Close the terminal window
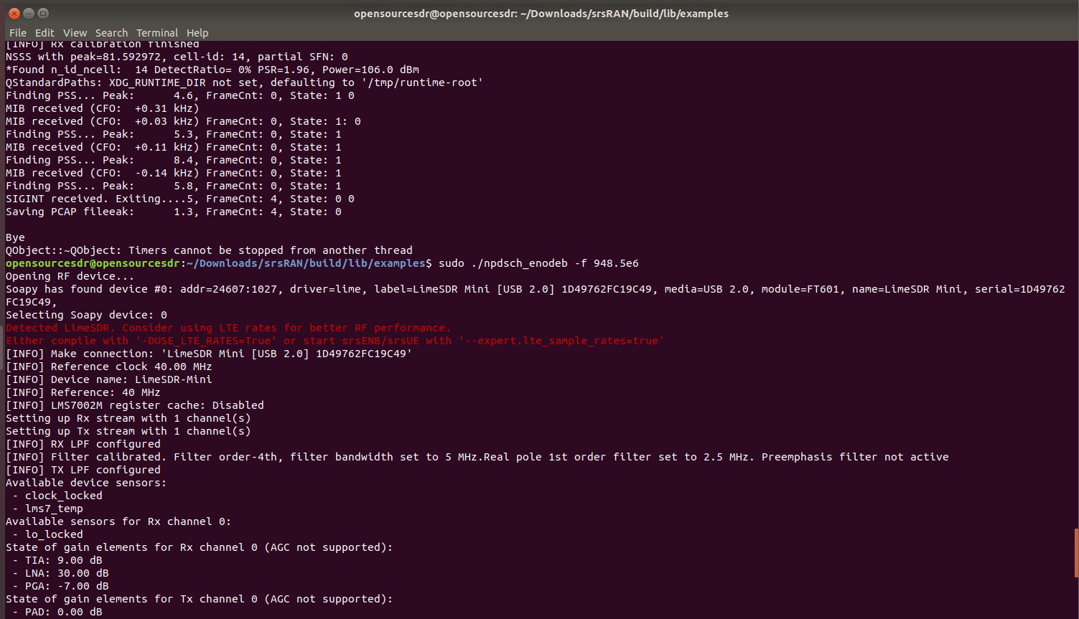Screen dimensions: 1079x619 (14, 13)
